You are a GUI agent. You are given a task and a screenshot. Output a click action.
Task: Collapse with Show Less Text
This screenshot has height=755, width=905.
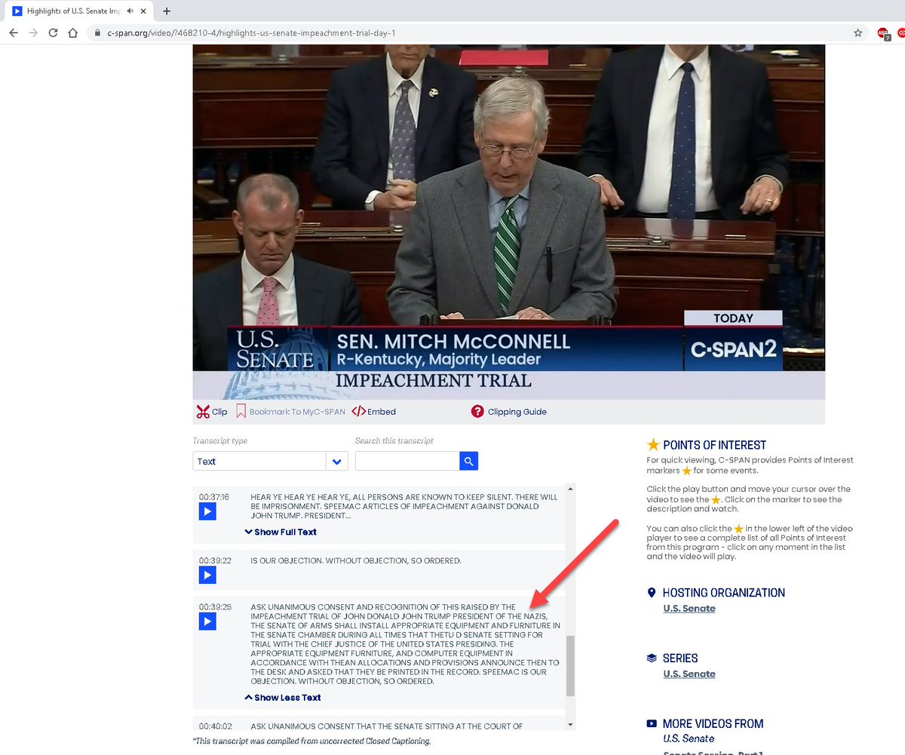(x=283, y=698)
